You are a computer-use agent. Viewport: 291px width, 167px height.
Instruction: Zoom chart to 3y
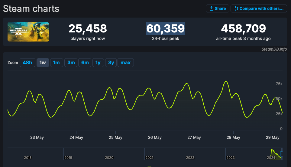coord(111,62)
